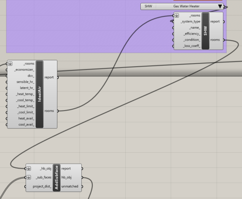Image resolution: width=242 pixels, height=199 pixels.
Task: Click the heat_avail_ input on IdealAir
Action: (26, 118)
